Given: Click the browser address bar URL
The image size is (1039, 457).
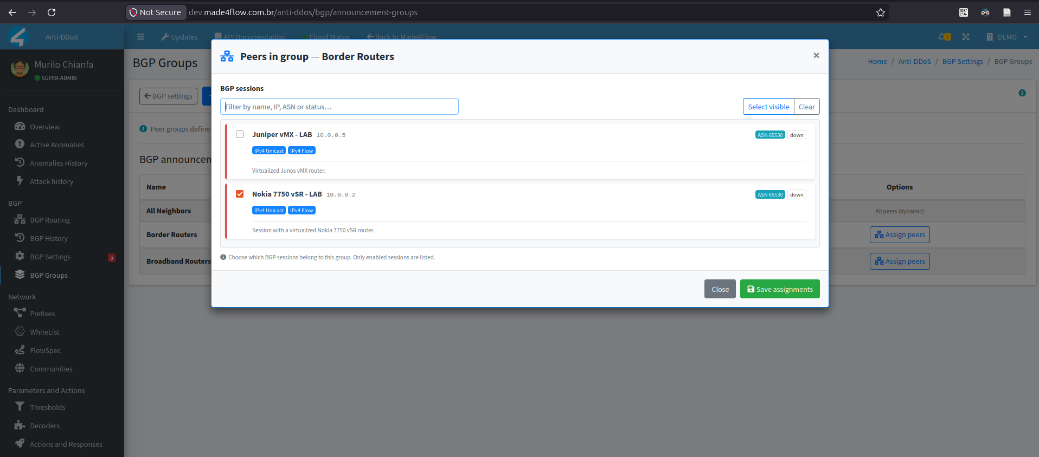Looking at the screenshot, I should [303, 12].
